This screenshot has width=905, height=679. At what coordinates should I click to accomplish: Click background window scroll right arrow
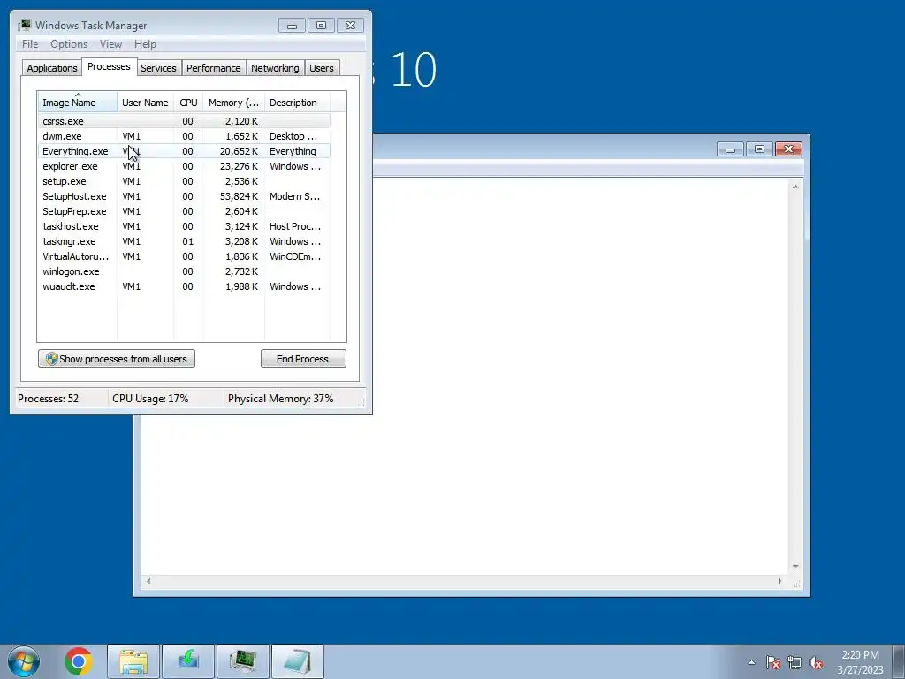(780, 581)
